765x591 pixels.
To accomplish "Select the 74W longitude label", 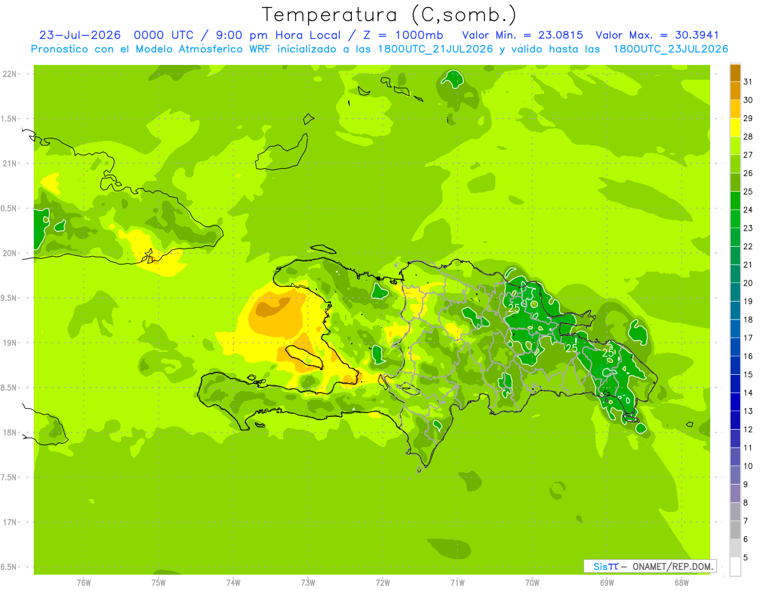I will [233, 583].
